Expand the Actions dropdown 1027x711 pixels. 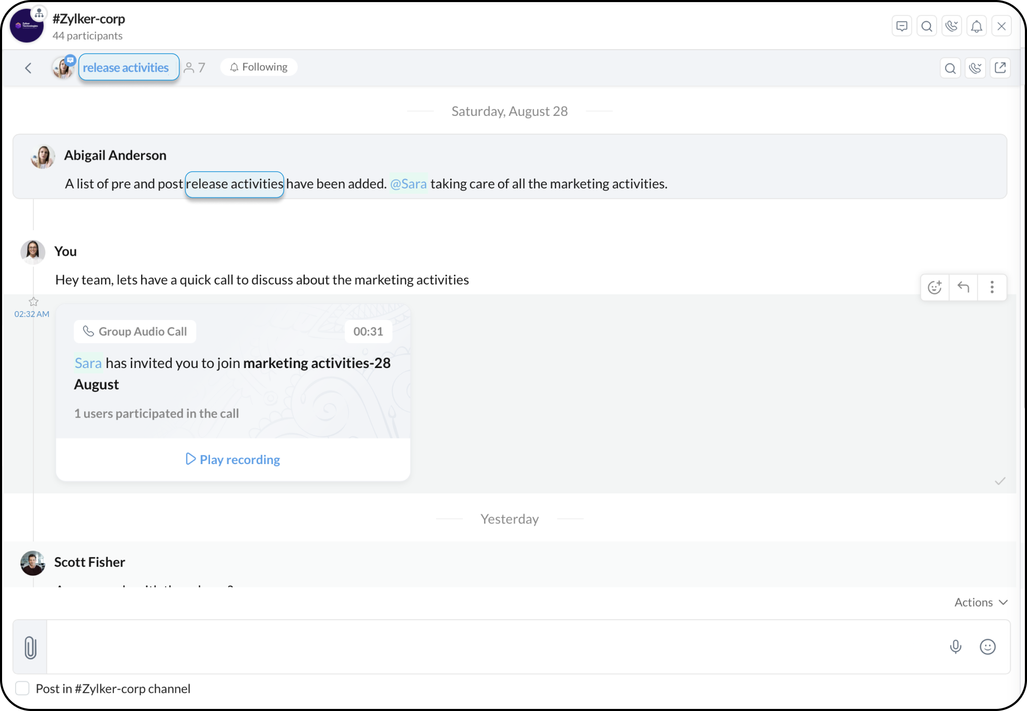pyautogui.click(x=981, y=602)
